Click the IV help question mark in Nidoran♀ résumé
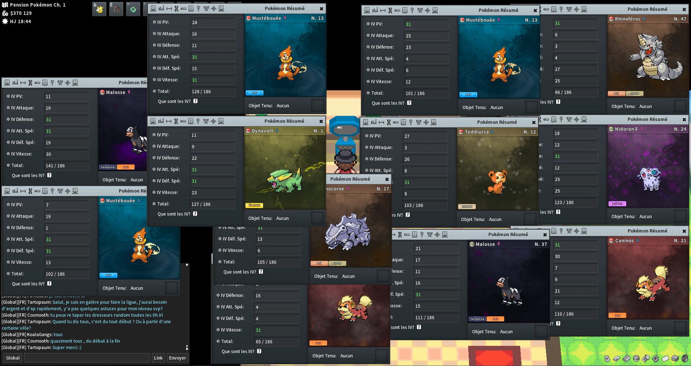This screenshot has height=366, width=691. [558, 212]
